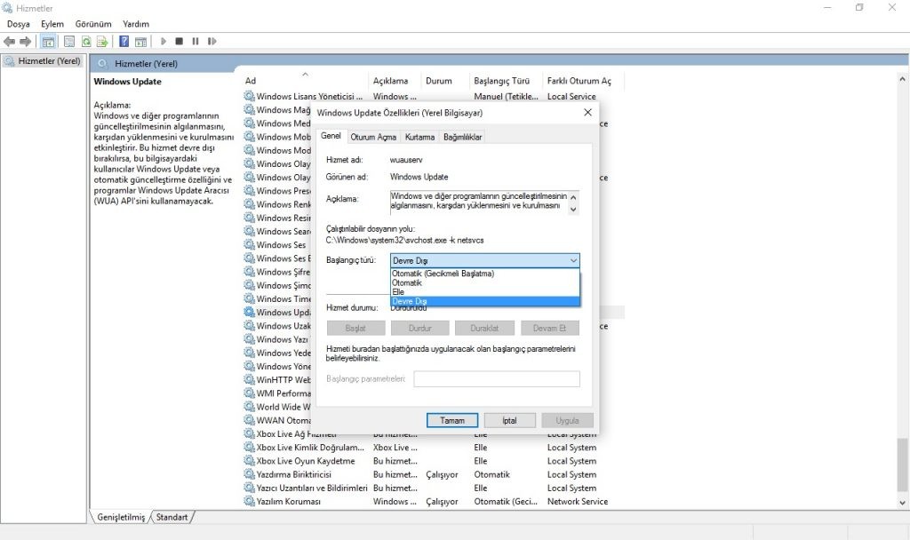Open the Dosya menu
Image resolution: width=910 pixels, height=540 pixels.
tap(18, 24)
